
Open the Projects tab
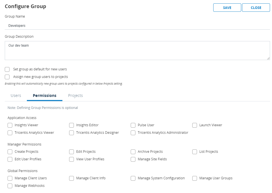click(x=75, y=96)
